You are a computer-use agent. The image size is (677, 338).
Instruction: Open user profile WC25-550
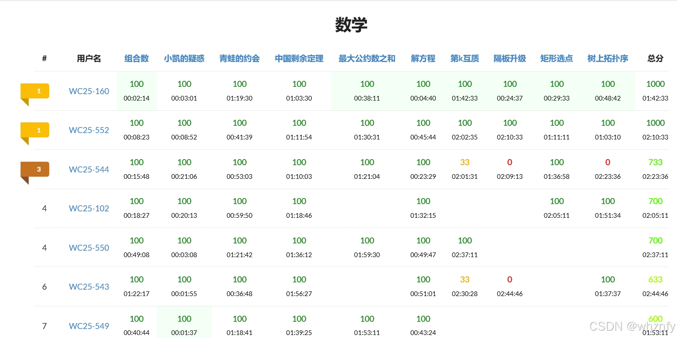[89, 248]
